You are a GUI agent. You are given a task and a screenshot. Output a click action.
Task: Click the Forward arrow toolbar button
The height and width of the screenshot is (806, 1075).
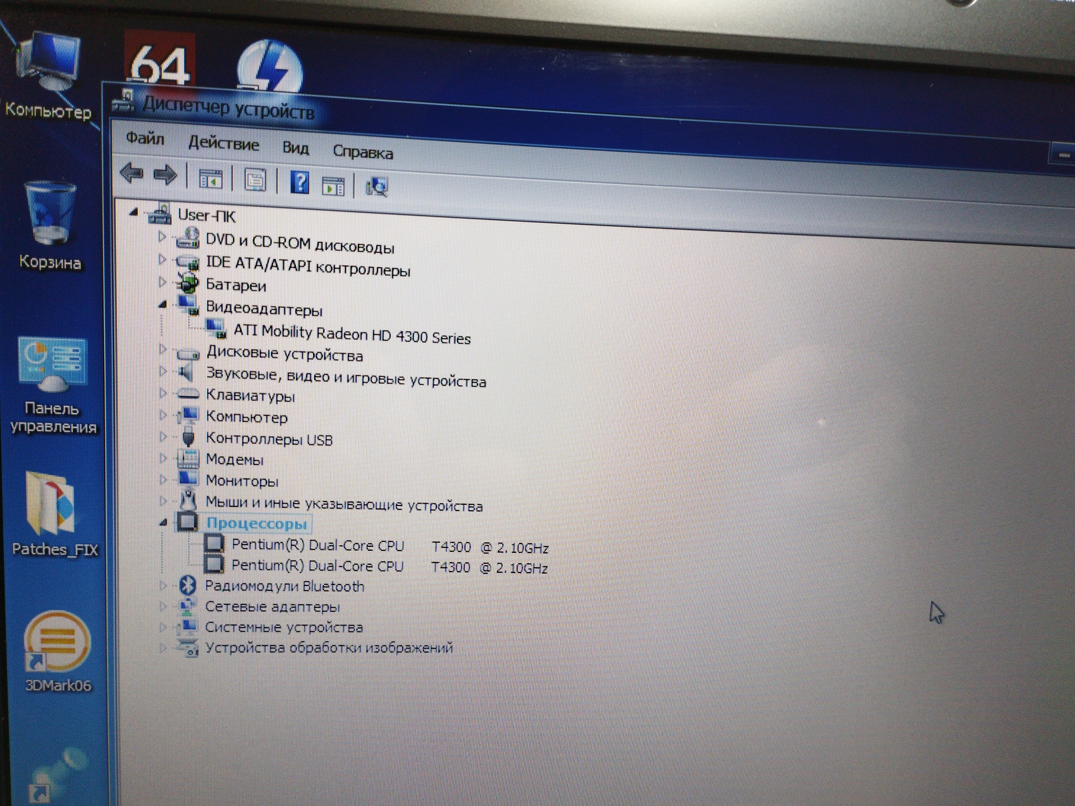tap(165, 175)
